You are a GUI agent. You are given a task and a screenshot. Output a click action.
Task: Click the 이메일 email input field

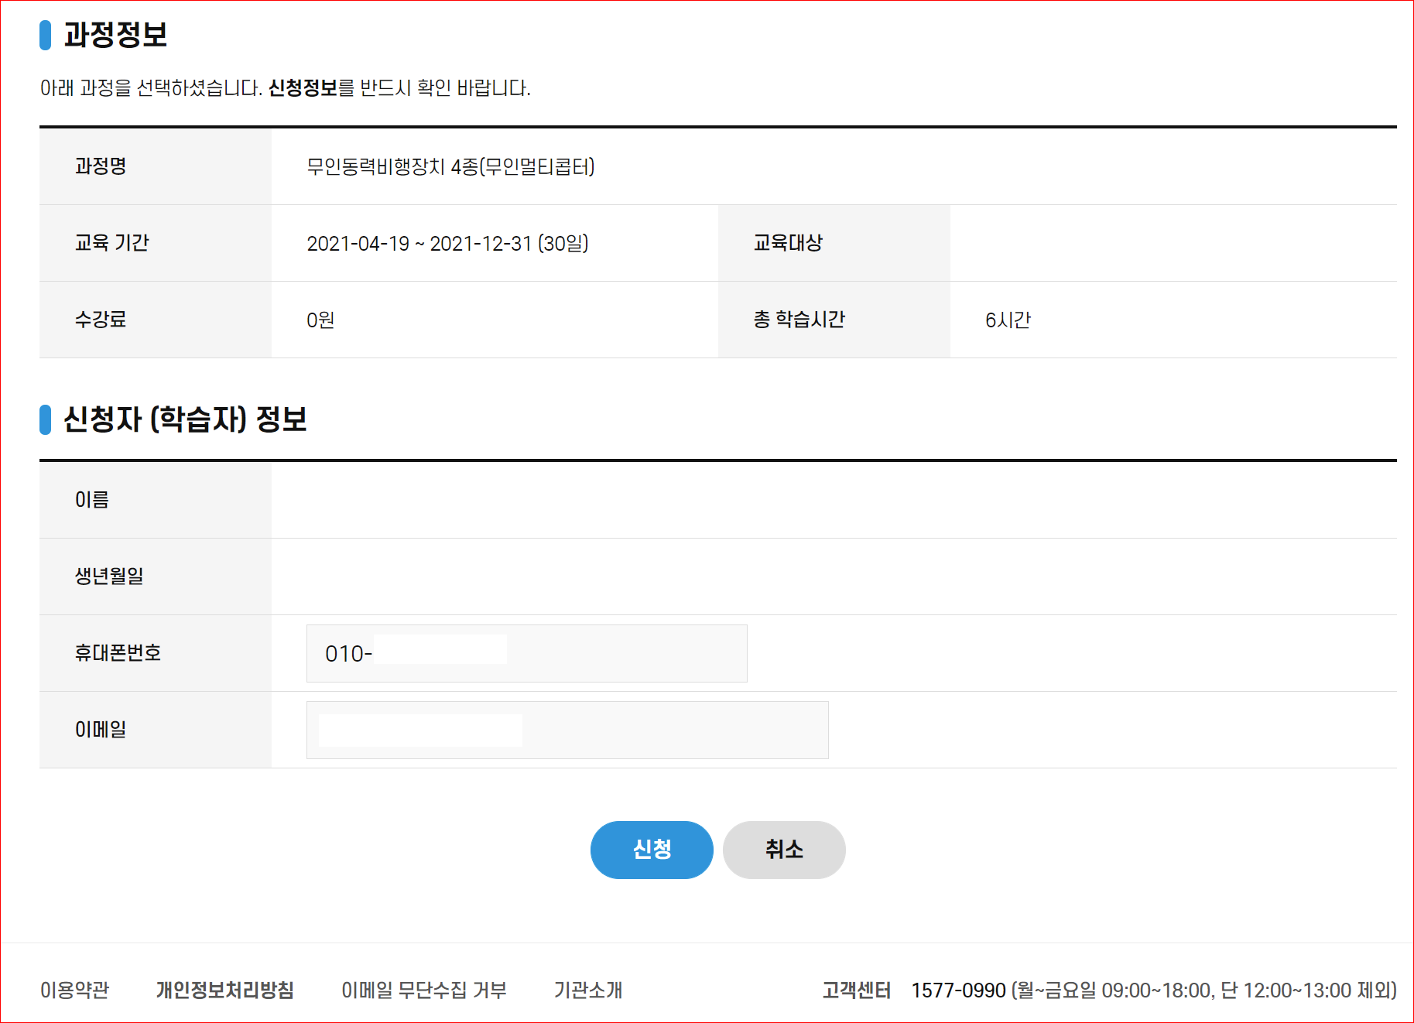(x=567, y=729)
